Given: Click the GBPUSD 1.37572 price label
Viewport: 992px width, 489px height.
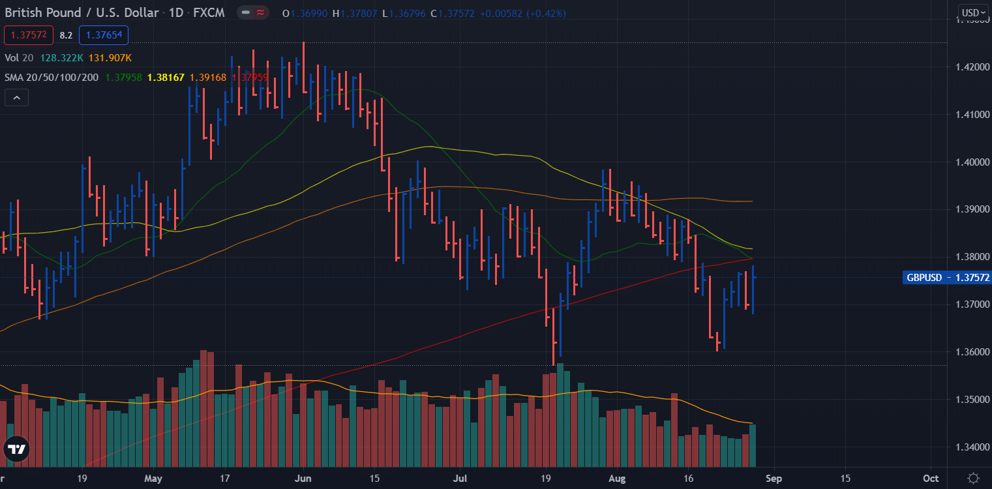Looking at the screenshot, I should pyautogui.click(x=948, y=278).
